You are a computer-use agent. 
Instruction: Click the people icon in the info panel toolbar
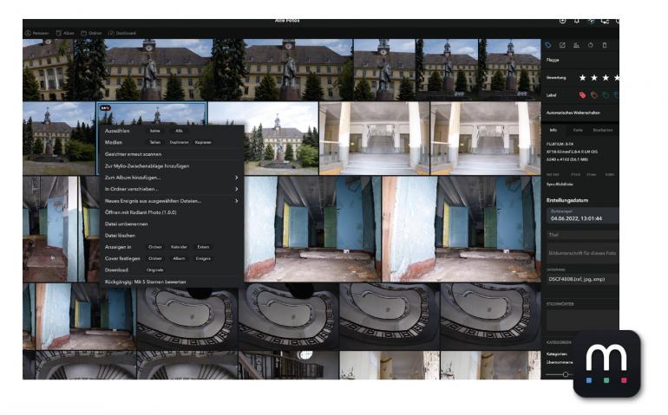576,45
